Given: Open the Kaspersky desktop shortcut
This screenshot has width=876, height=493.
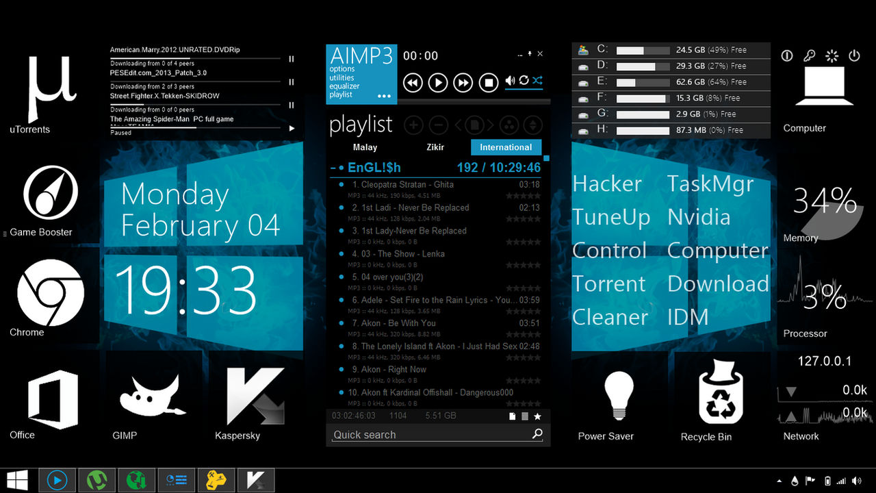Looking at the screenshot, I should (255, 396).
